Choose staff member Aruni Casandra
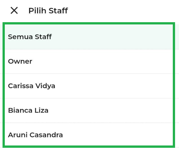The height and width of the screenshot is (148, 179). (x=35, y=135)
